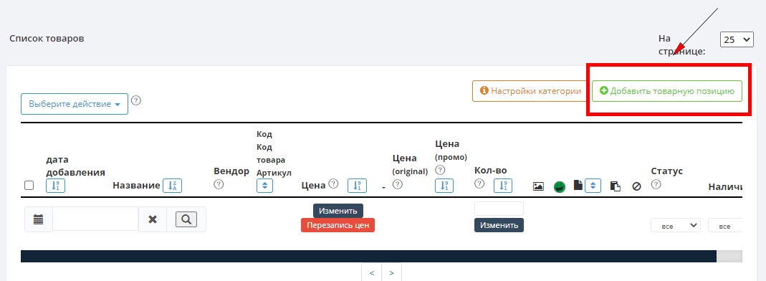Click 'Добавить товарную позицию' button
The image size is (766, 281).
point(667,91)
